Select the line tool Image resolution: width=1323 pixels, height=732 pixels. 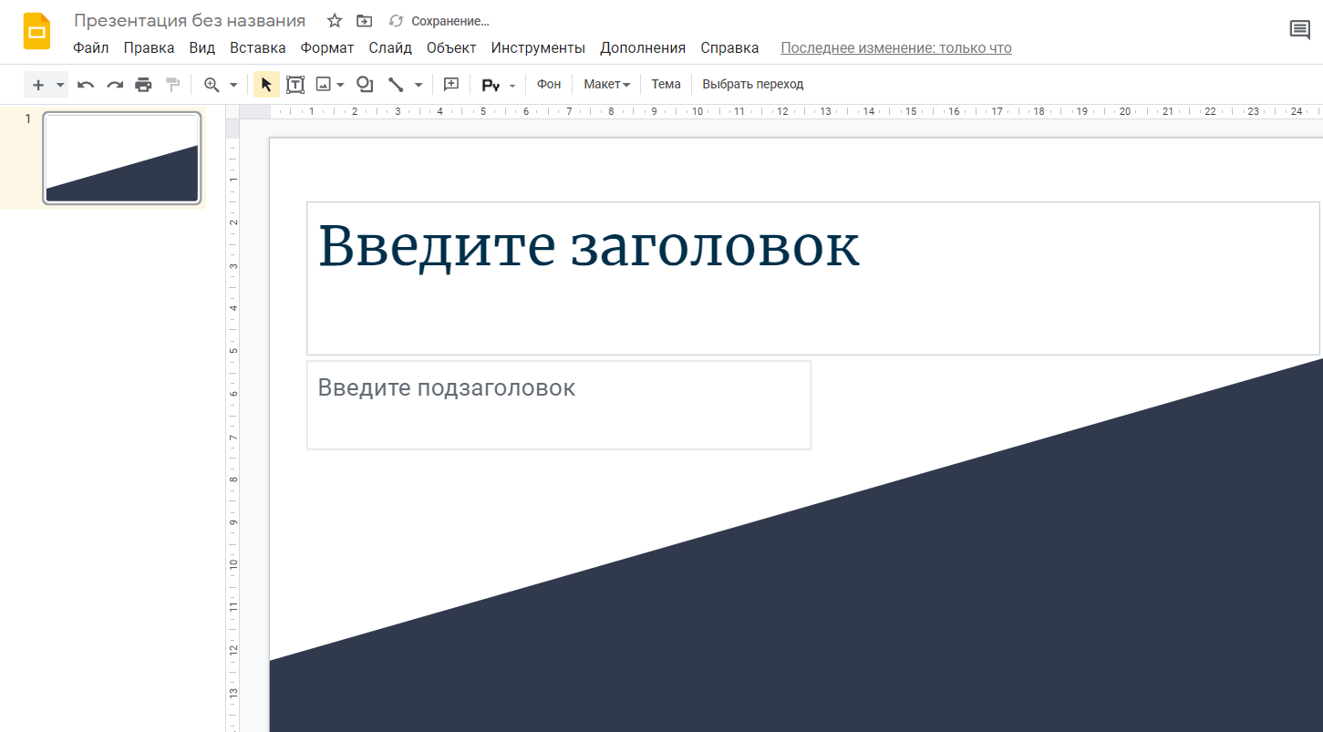pos(396,85)
